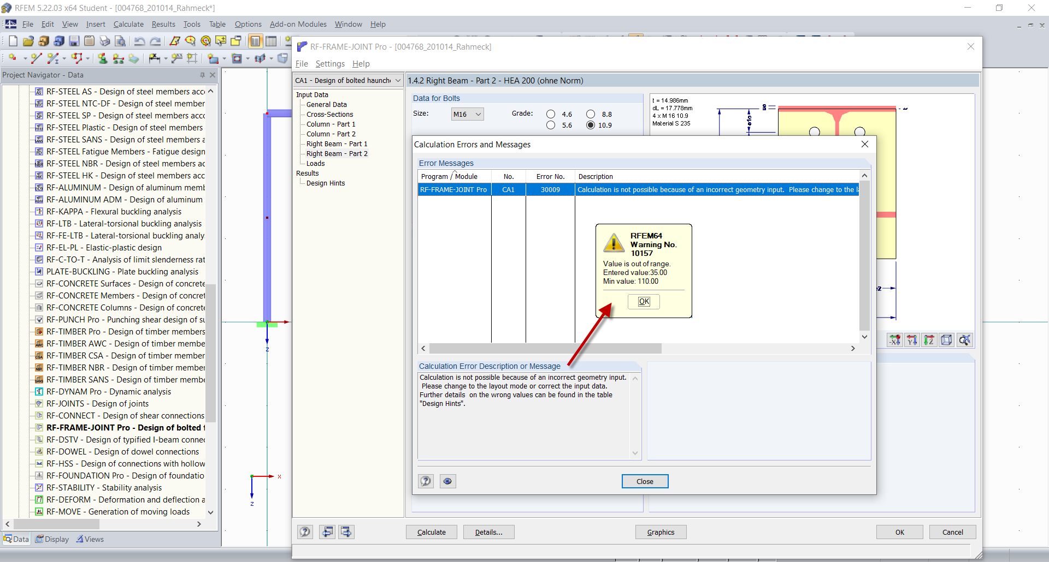The height and width of the screenshot is (562, 1049).
Task: Open Print Preview with magnifier icon
Action: 120,41
